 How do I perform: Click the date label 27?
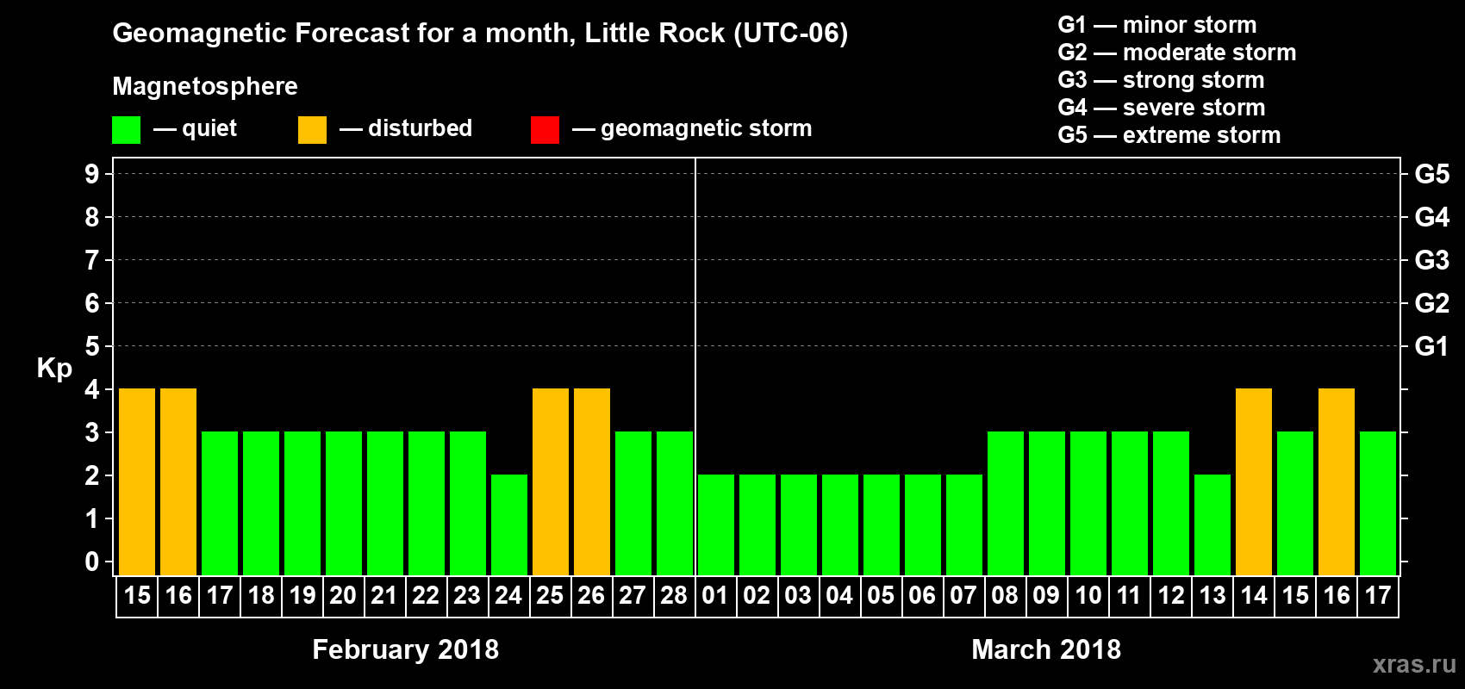pos(633,595)
